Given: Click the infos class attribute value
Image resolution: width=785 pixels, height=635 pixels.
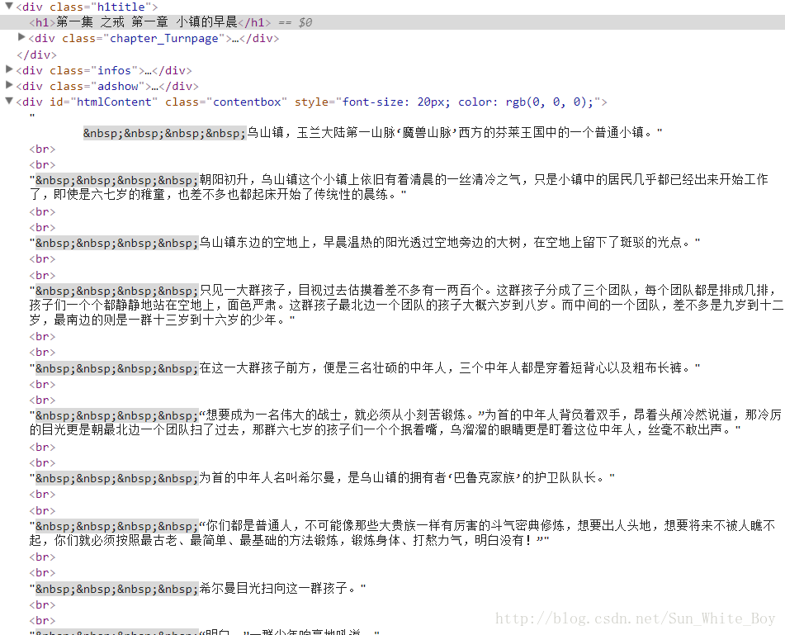Looking at the screenshot, I should (114, 71).
